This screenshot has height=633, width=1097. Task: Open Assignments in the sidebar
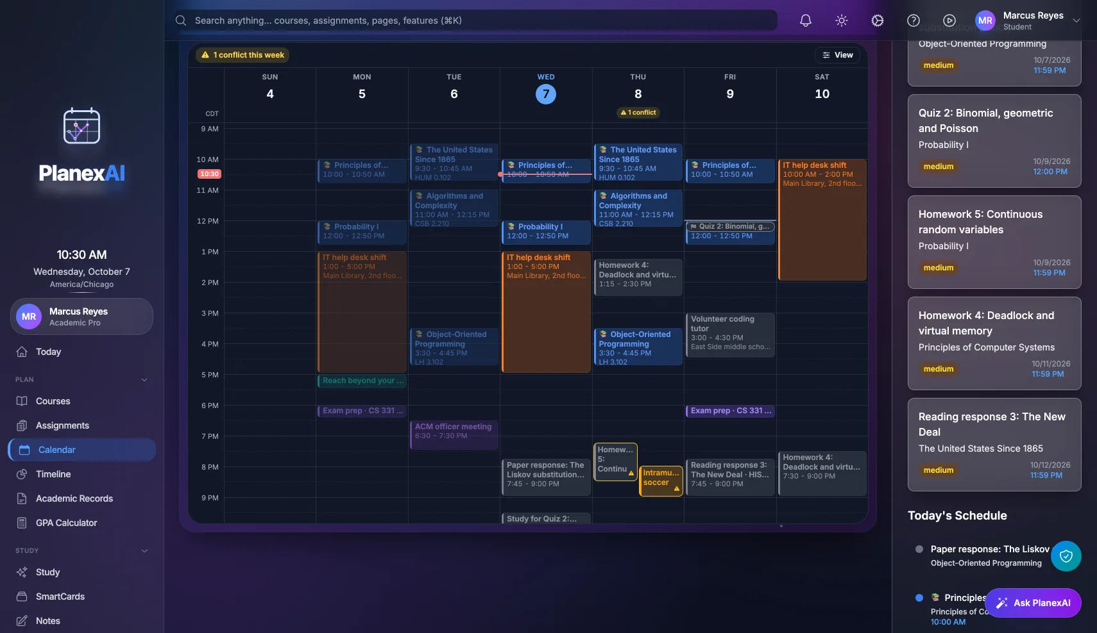tap(81, 425)
